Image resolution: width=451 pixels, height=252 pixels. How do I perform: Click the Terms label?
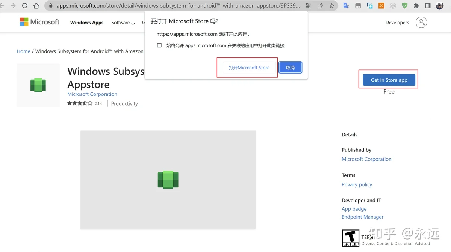(x=348, y=175)
